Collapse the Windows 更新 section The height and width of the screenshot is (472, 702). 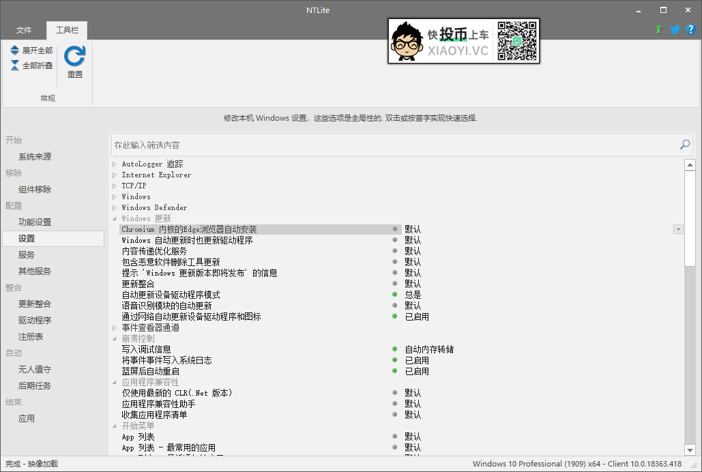pyautogui.click(x=113, y=218)
